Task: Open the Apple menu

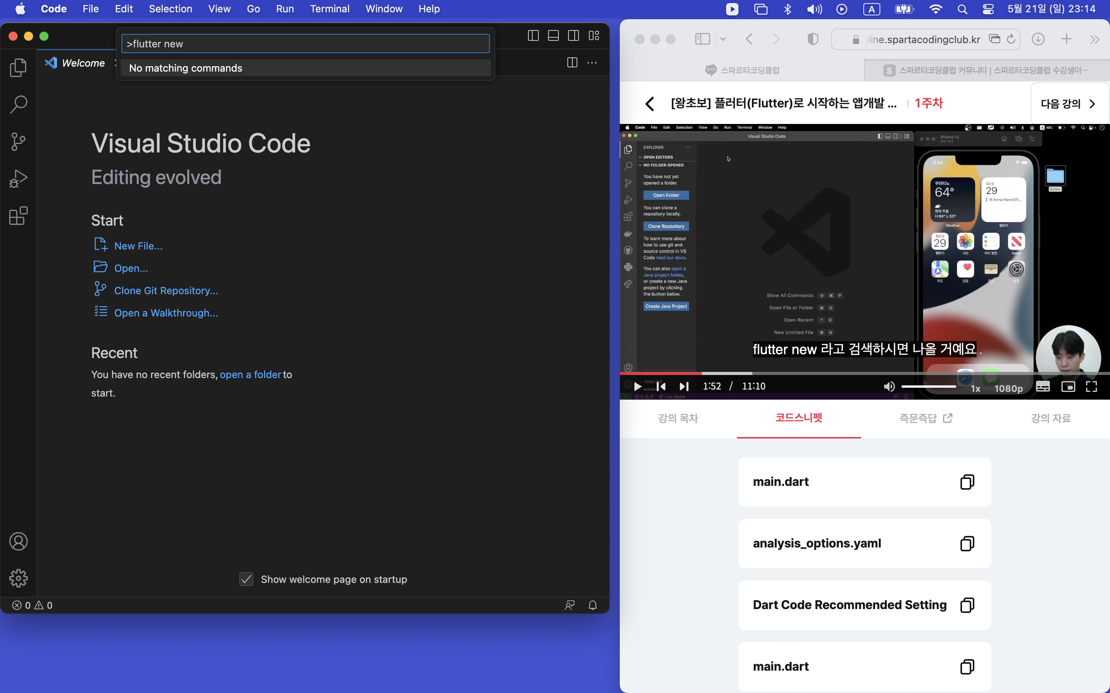Action: point(20,9)
